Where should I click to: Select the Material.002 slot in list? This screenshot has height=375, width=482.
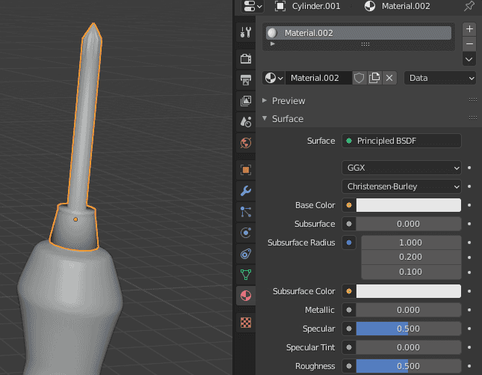(x=359, y=33)
